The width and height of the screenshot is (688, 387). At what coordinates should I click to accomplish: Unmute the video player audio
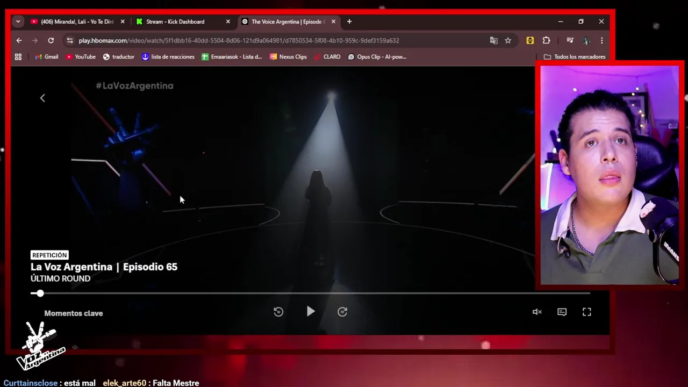click(x=537, y=312)
